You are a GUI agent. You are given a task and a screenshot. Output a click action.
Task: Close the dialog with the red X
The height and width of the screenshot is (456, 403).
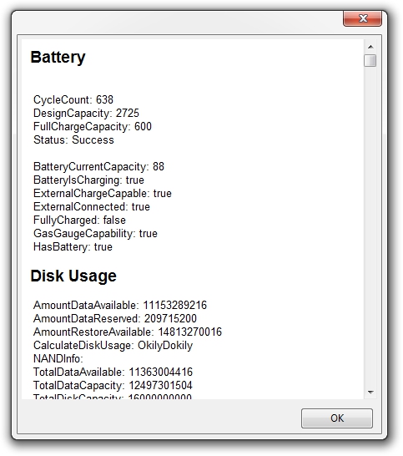coord(362,18)
